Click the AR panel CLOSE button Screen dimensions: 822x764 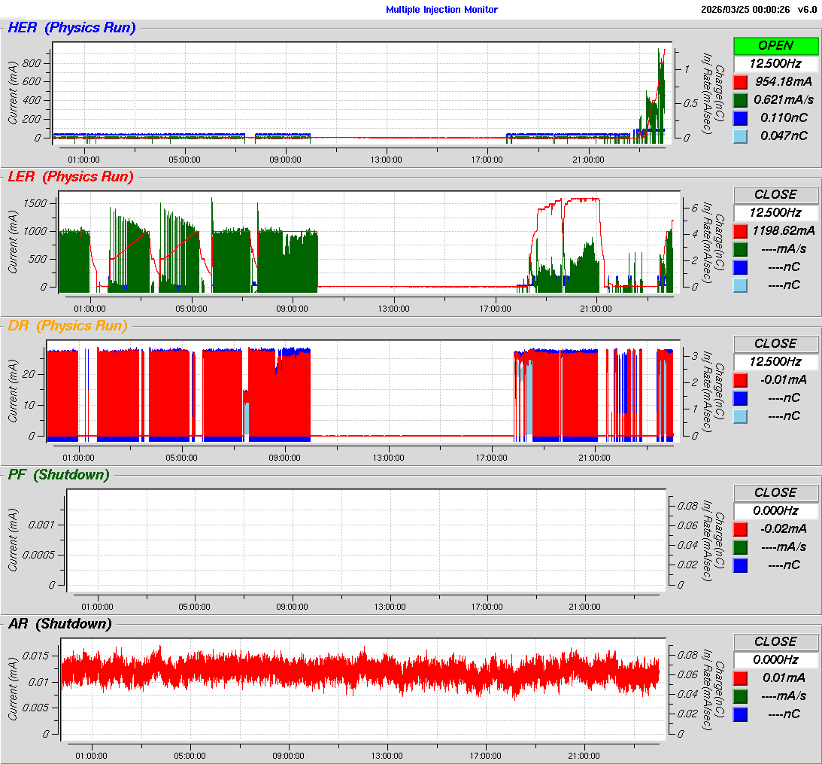click(x=775, y=641)
